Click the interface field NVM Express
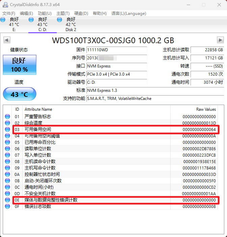 coord(117,66)
